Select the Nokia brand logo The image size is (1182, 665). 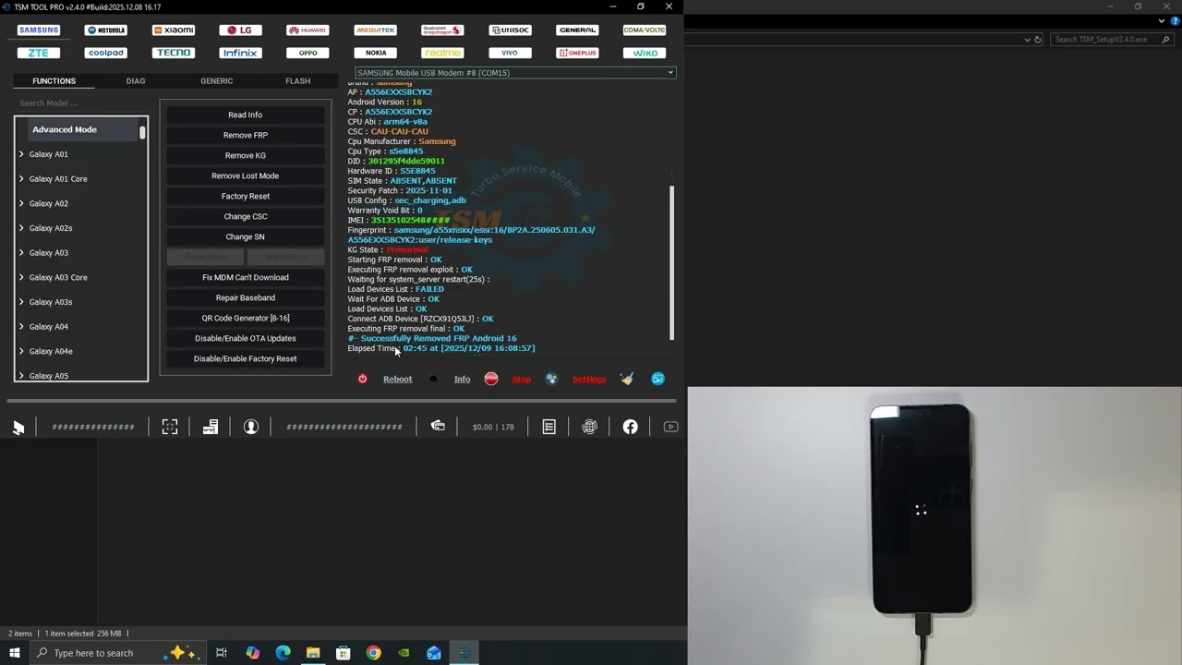pyautogui.click(x=375, y=53)
